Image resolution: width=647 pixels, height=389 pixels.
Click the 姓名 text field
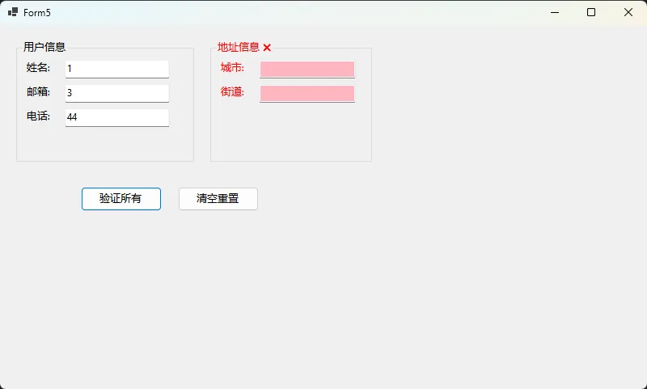point(116,69)
